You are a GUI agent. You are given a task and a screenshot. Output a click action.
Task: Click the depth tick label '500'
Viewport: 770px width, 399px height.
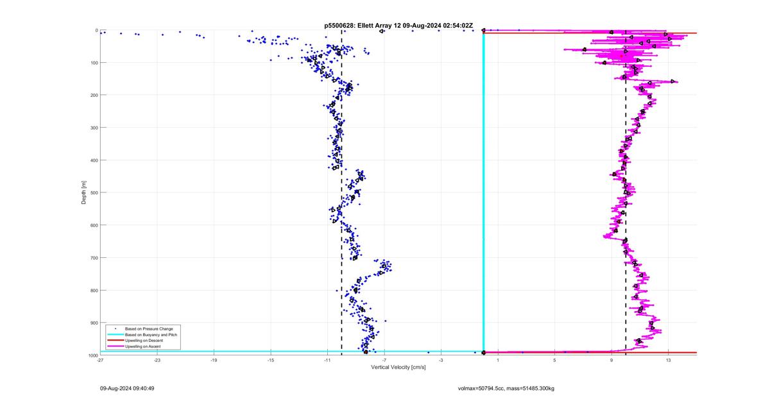94,192
